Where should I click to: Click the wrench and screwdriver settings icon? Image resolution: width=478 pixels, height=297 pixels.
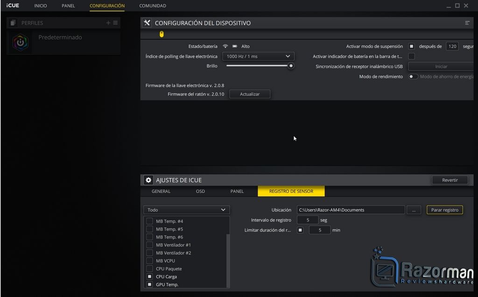tap(147, 23)
